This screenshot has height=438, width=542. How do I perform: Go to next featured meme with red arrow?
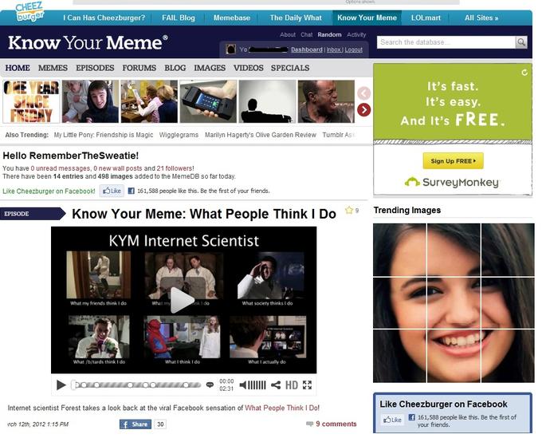[364, 109]
